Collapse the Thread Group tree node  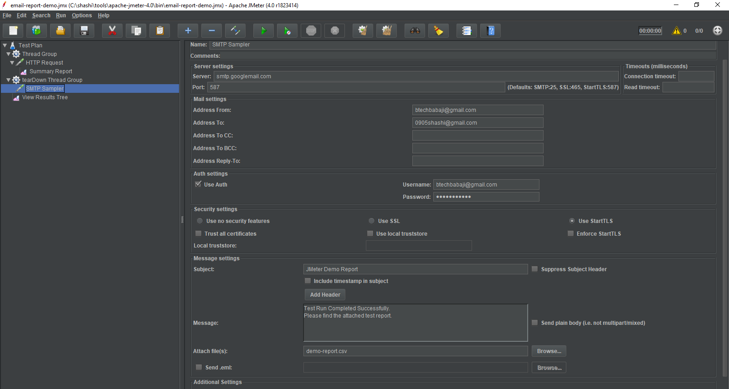coord(8,54)
